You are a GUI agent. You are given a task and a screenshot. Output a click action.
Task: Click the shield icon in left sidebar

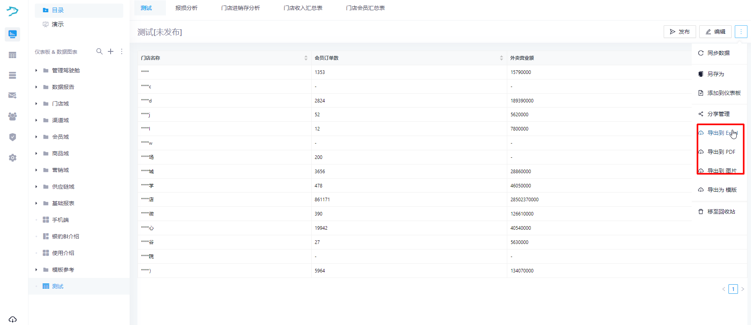pyautogui.click(x=13, y=137)
